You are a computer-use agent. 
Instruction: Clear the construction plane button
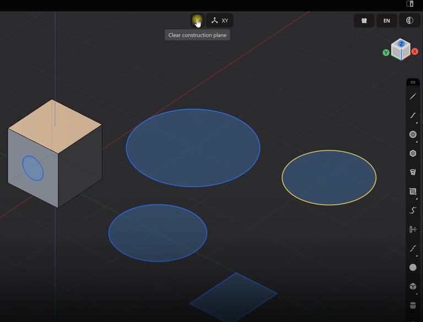[x=197, y=20]
